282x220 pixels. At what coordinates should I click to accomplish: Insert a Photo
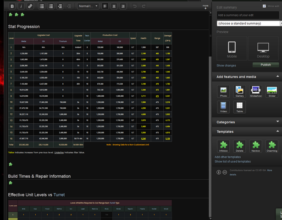pyautogui.click(x=223, y=91)
